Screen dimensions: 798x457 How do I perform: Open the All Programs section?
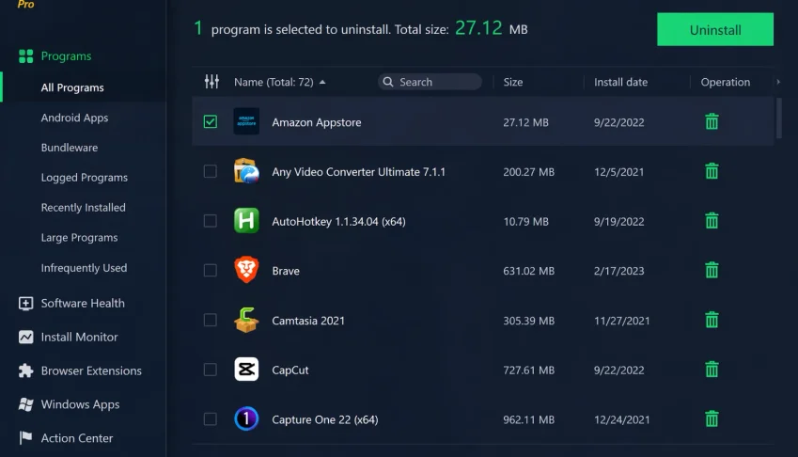click(72, 87)
